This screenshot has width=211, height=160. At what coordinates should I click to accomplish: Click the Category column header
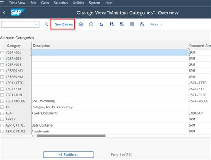point(14,46)
